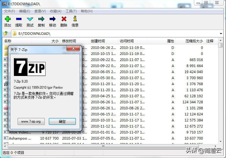Sort by the 压缩后大小 column header

[190, 41]
